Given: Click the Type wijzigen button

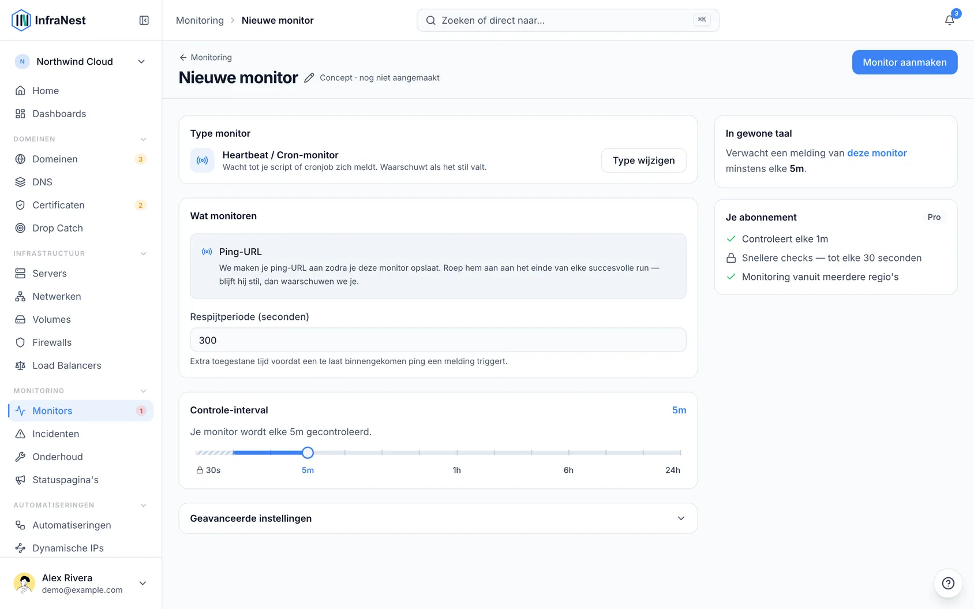Looking at the screenshot, I should (643, 160).
